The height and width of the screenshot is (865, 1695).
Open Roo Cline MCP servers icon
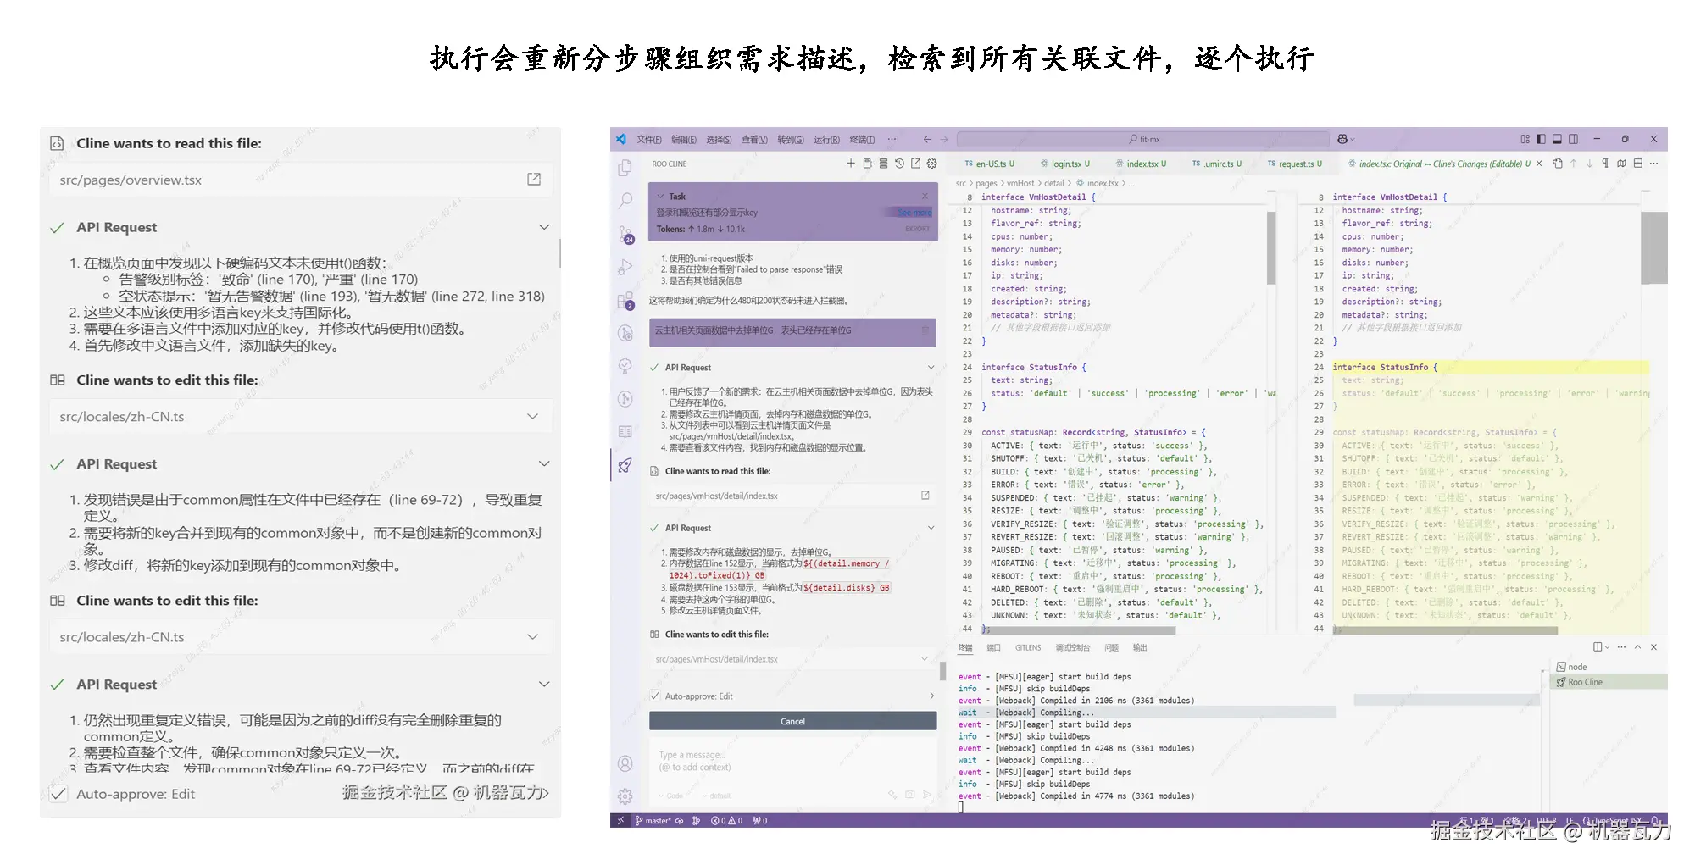pos(883,164)
